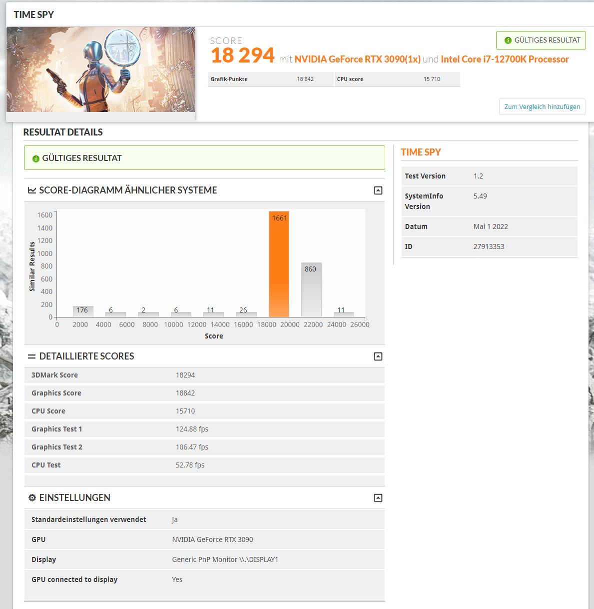The height and width of the screenshot is (609, 594).
Task: Click the GPU value NVIDIA GeForce RTX 3090
Action: [212, 539]
